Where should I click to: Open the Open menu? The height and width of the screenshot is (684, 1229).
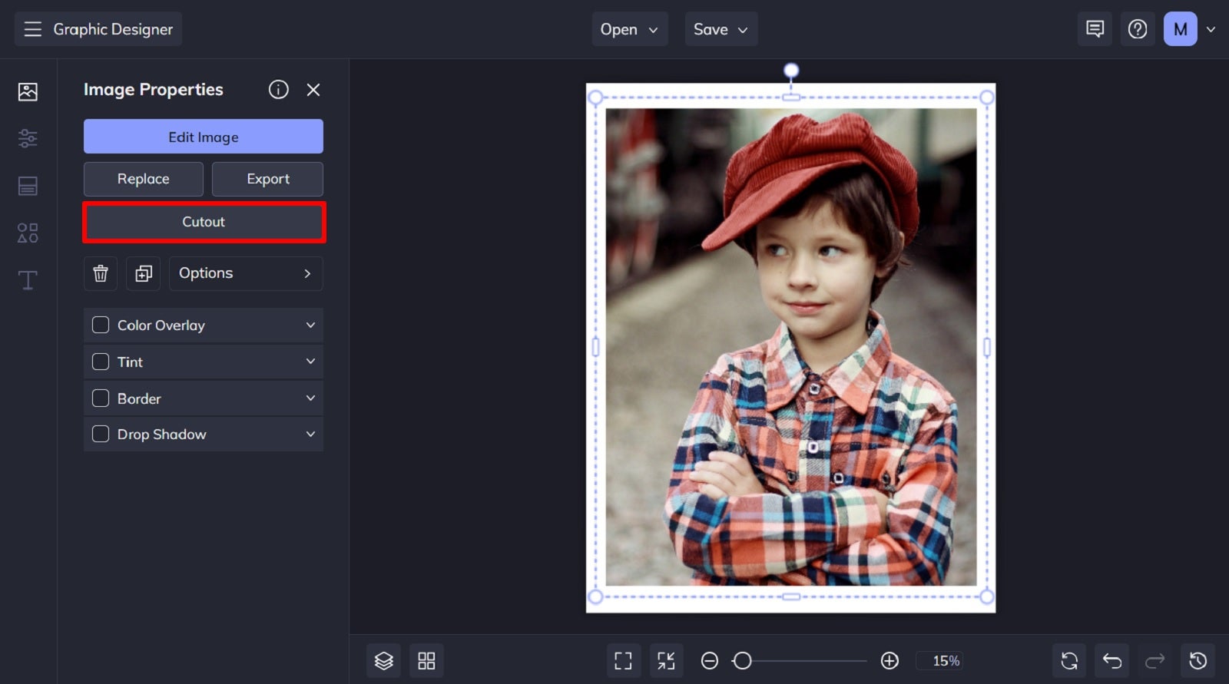629,29
